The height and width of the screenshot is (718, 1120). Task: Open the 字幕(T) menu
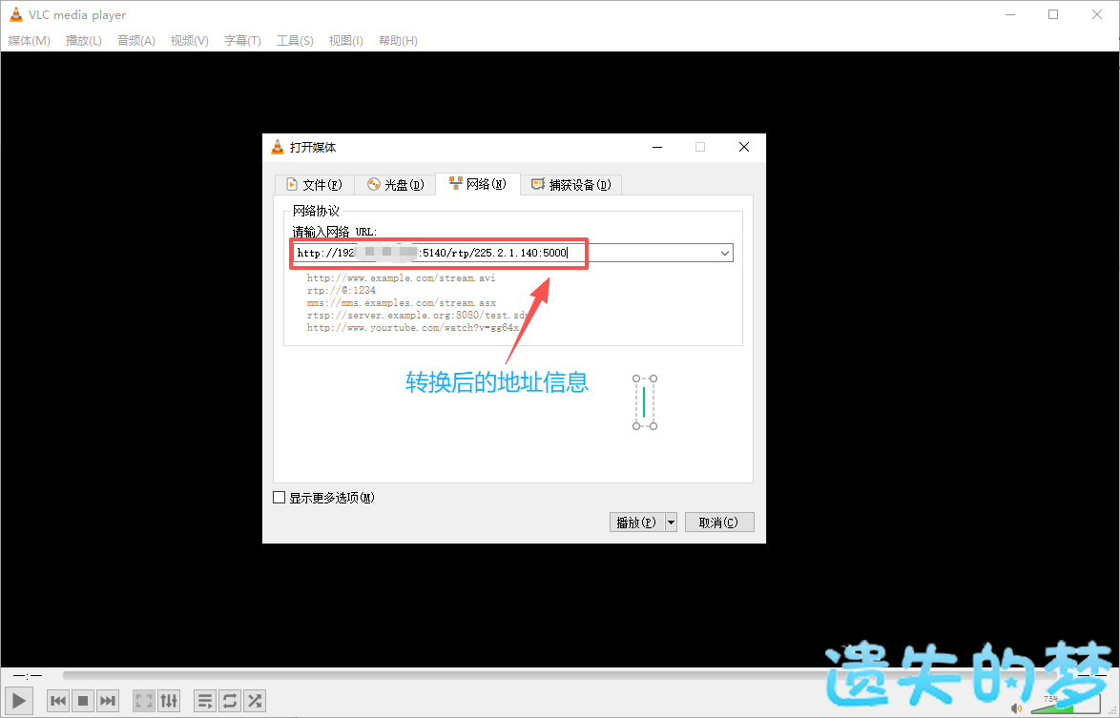click(x=243, y=41)
